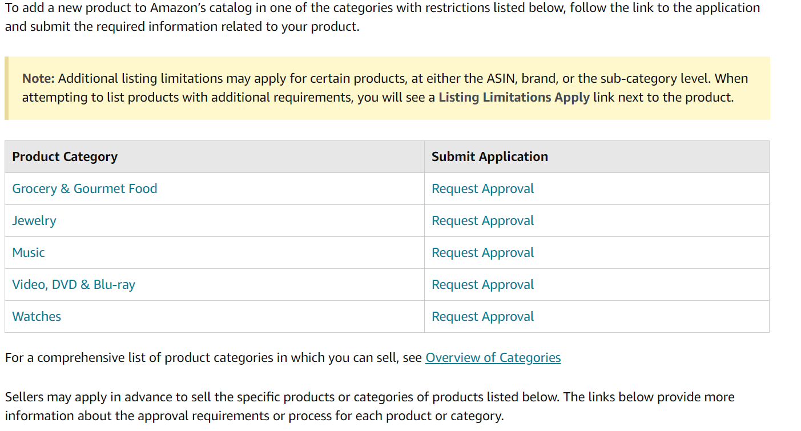Open the Video, DVD & Blu-ray link
The image size is (801, 431).
[74, 285]
